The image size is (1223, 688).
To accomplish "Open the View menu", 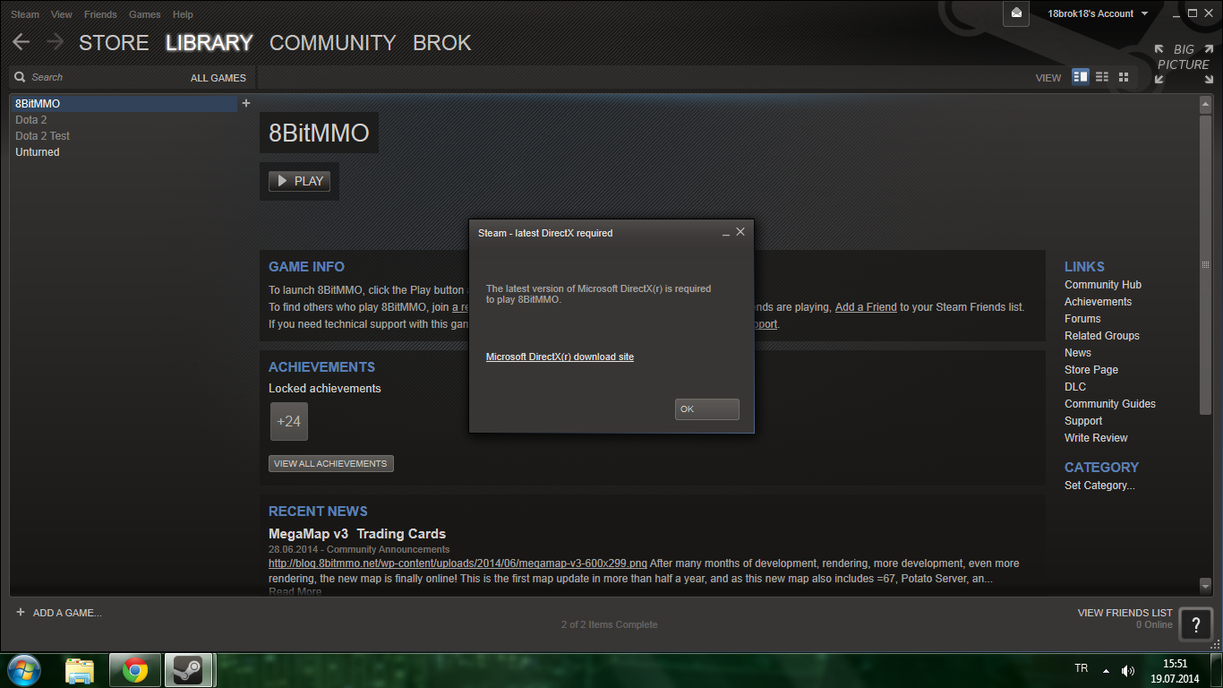I will click(x=62, y=14).
